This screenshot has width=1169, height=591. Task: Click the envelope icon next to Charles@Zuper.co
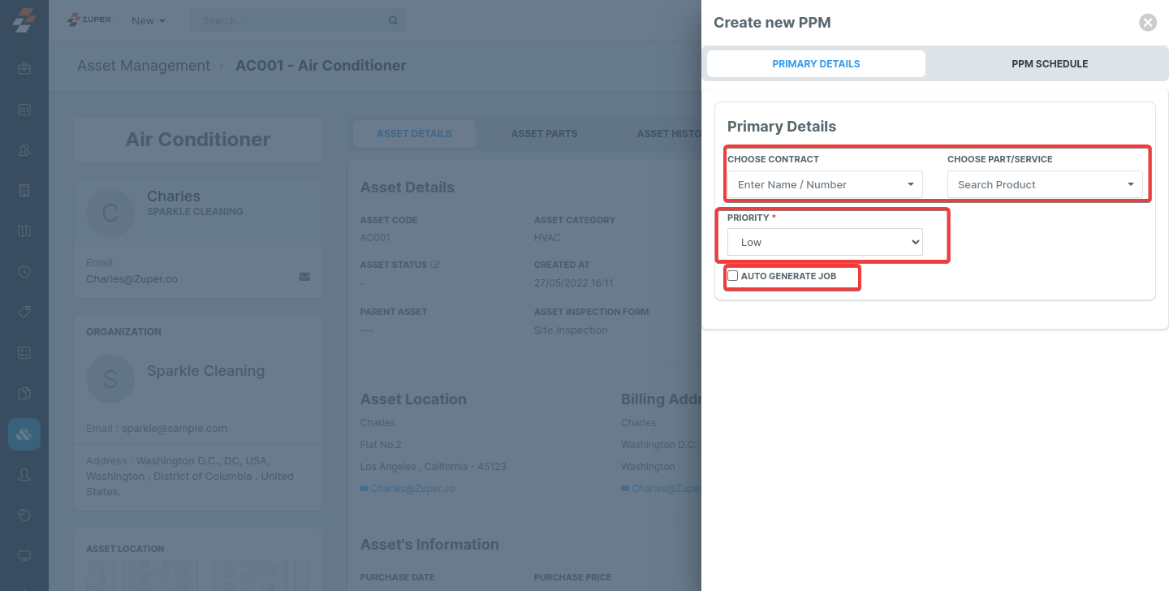coord(304,276)
